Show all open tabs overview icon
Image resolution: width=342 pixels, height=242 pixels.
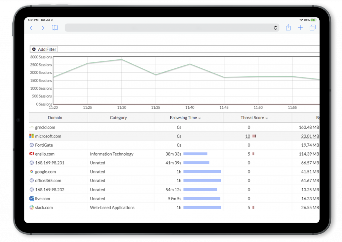point(313,28)
